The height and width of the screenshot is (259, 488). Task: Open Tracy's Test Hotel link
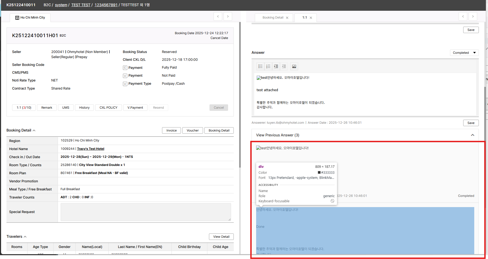pos(91,149)
